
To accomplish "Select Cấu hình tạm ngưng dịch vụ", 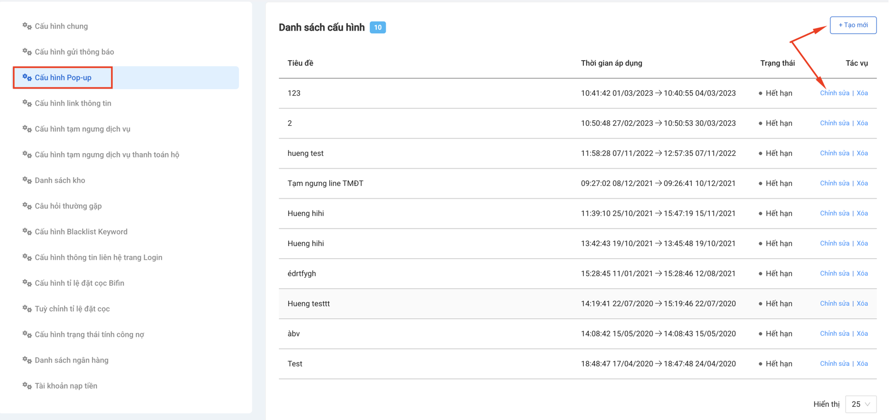I will tap(82, 129).
